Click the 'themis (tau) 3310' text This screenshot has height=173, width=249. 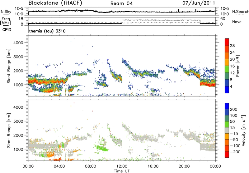(47, 31)
